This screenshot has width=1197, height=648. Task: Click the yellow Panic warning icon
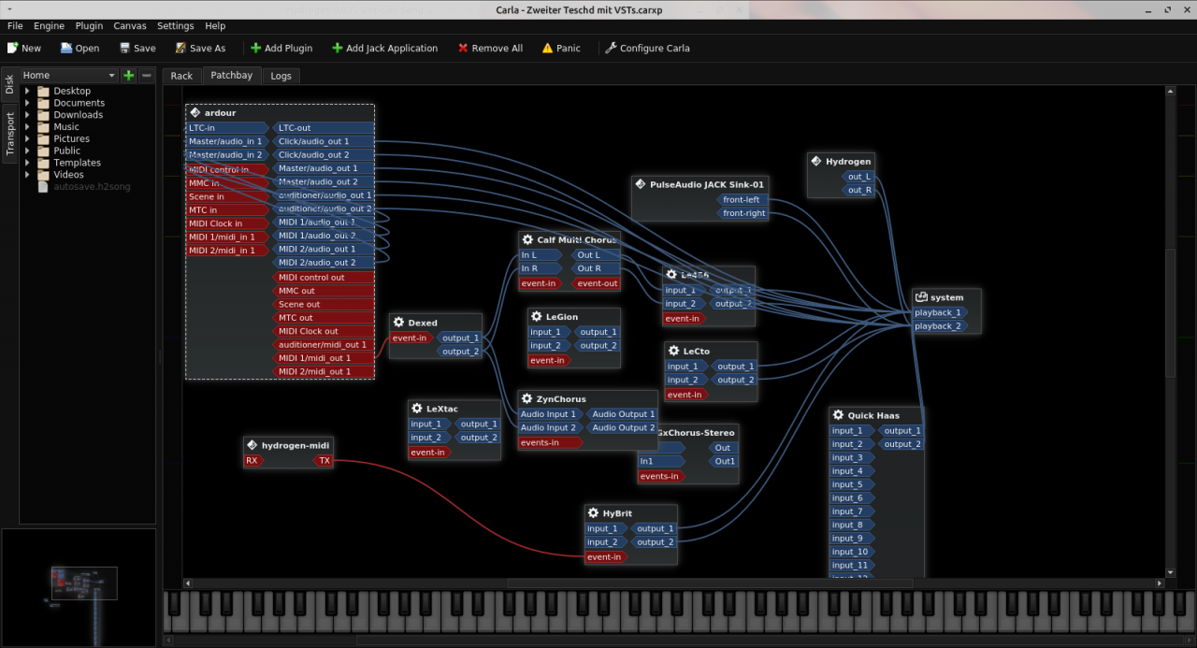click(547, 48)
